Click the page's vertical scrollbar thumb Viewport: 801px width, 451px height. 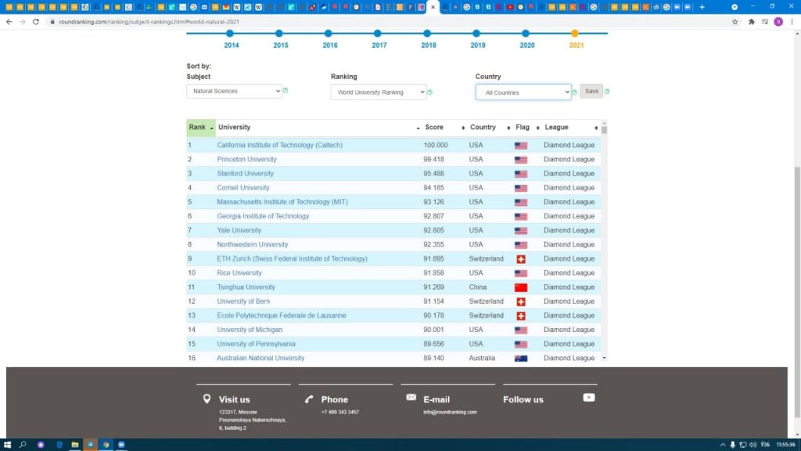pos(797,291)
